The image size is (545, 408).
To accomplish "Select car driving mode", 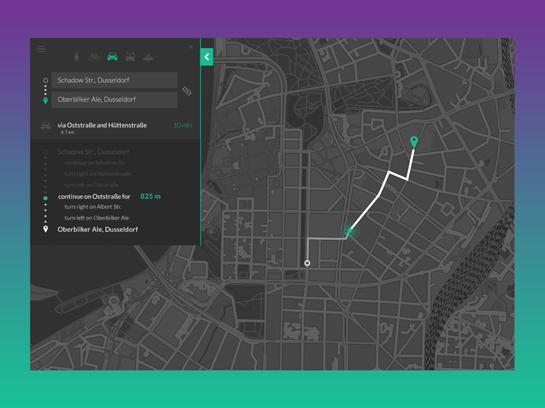I will (112, 57).
